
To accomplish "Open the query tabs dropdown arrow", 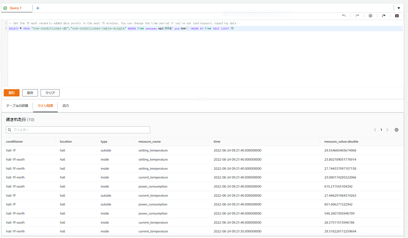I will [399, 8].
